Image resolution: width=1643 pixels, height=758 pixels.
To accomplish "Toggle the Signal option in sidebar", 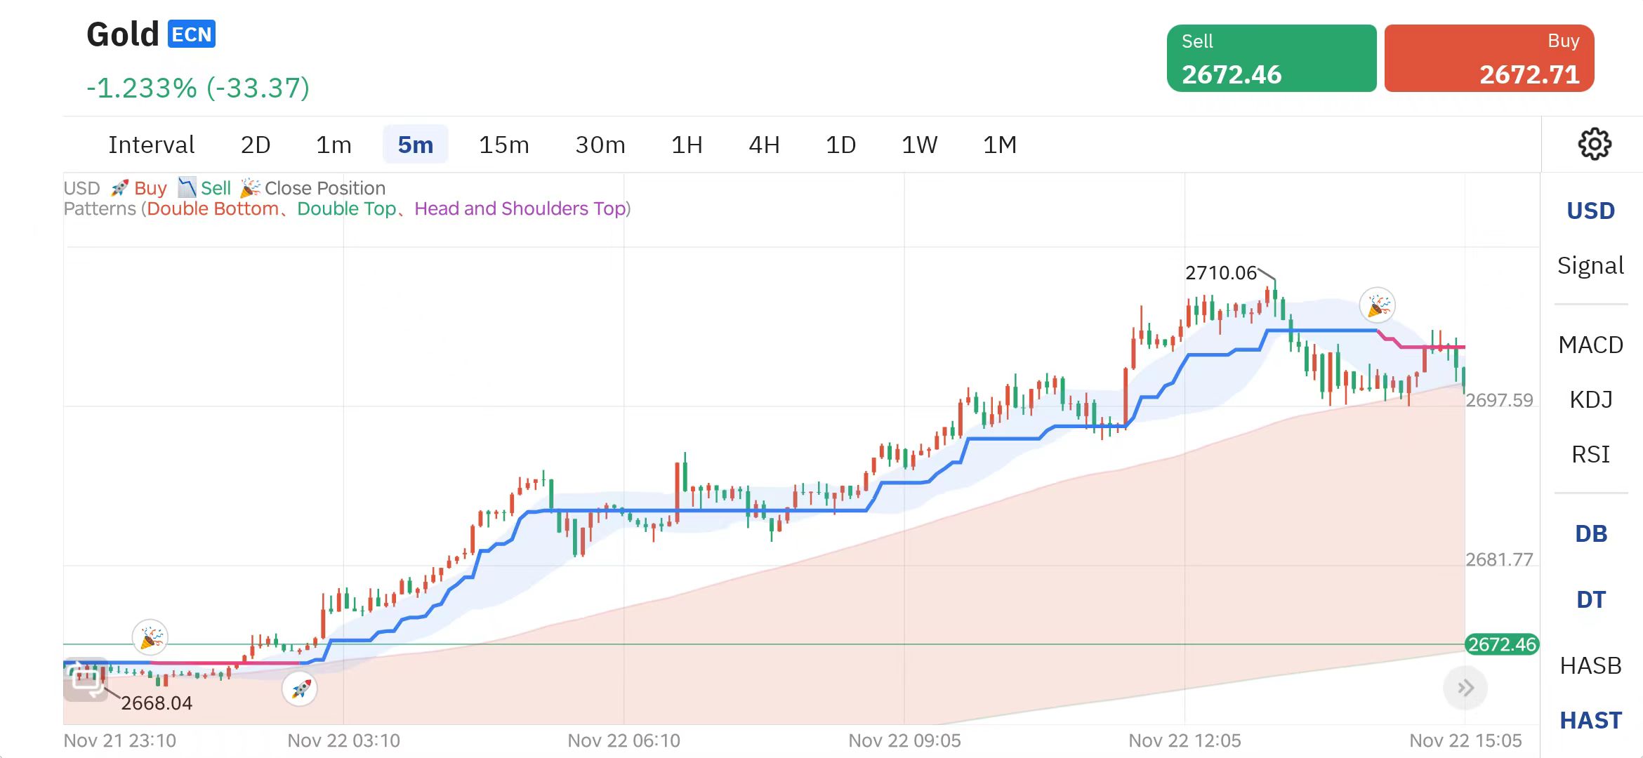I will click(x=1590, y=265).
